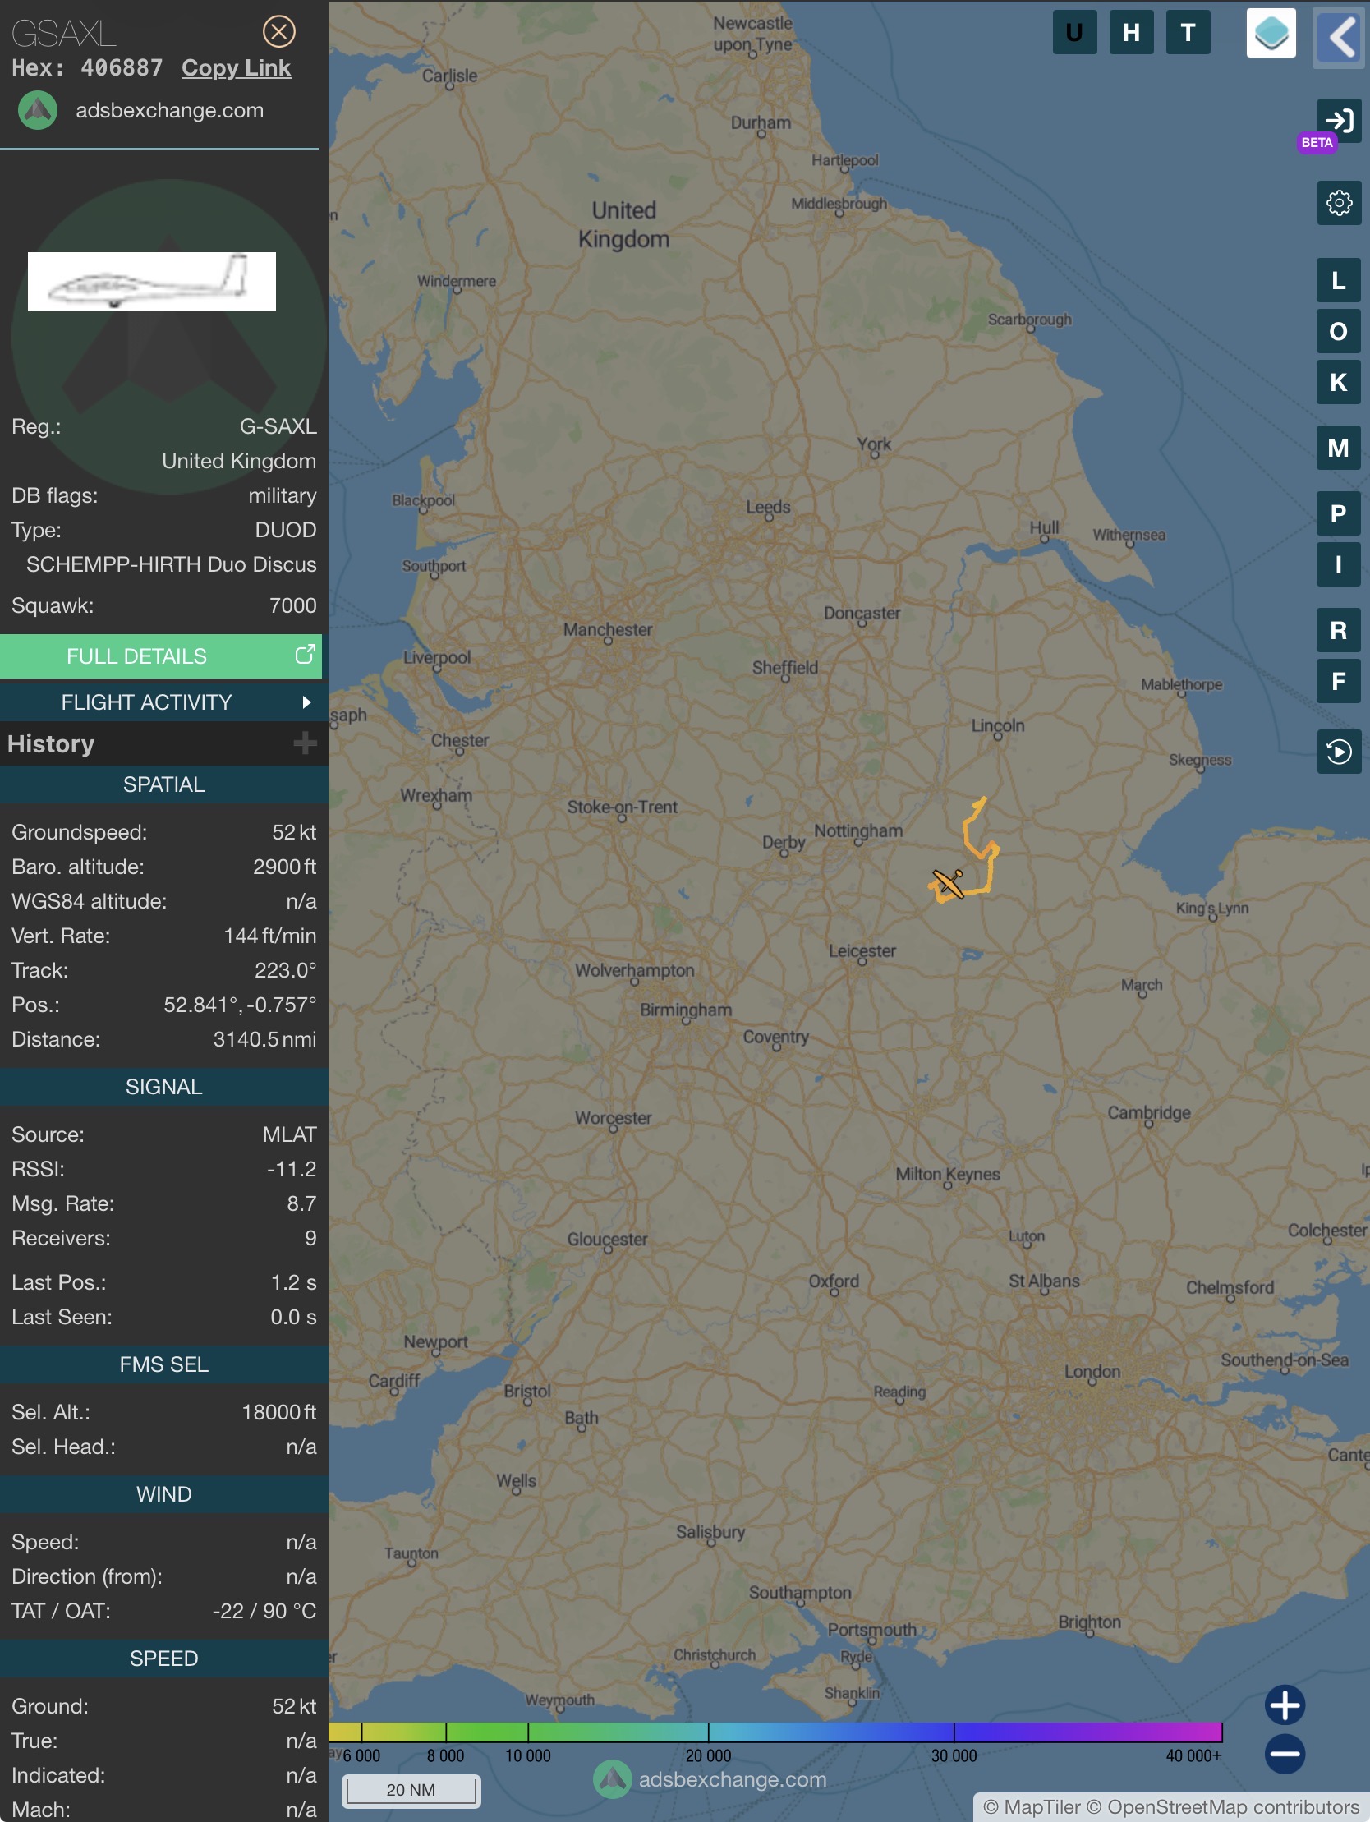Click the DB flags military value
The height and width of the screenshot is (1822, 1370).
(x=283, y=495)
